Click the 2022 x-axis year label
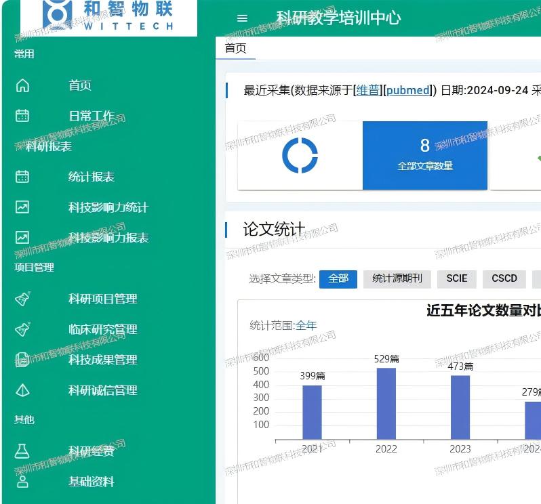 click(x=386, y=449)
